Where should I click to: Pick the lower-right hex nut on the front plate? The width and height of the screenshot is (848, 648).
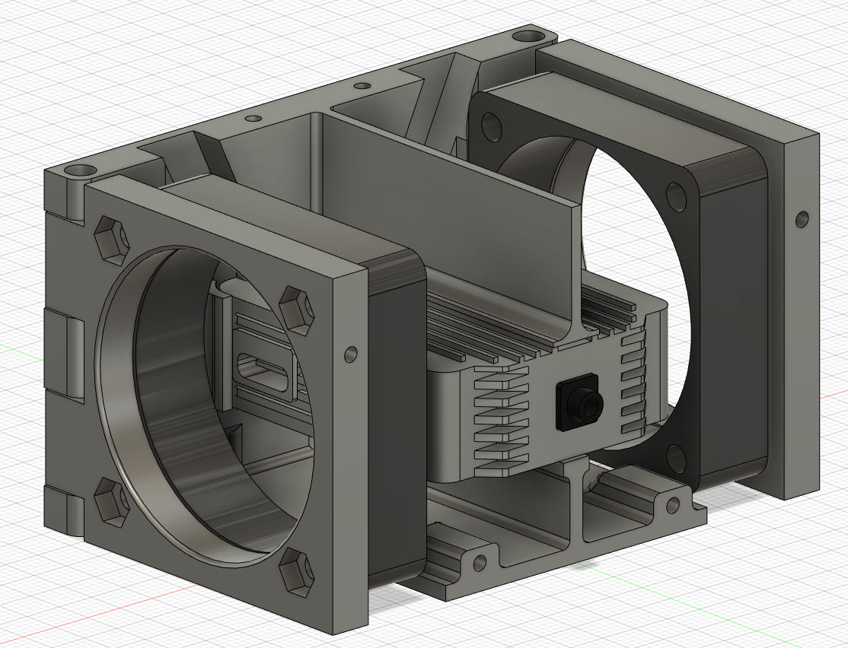pyautogui.click(x=298, y=573)
